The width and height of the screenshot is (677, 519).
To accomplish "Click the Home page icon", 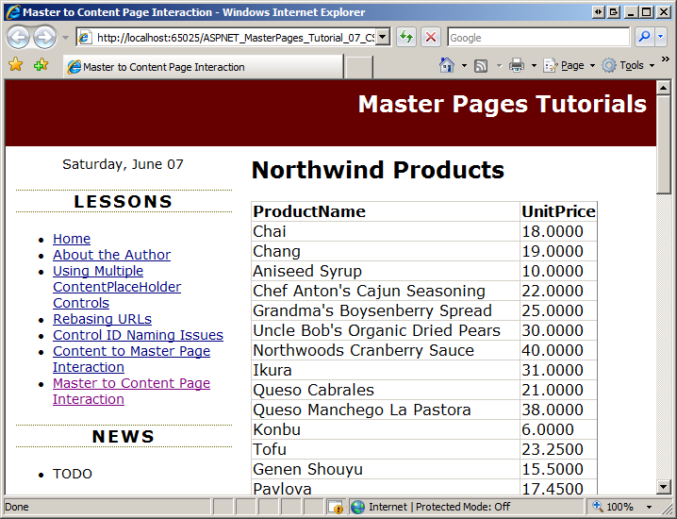I will 447,65.
